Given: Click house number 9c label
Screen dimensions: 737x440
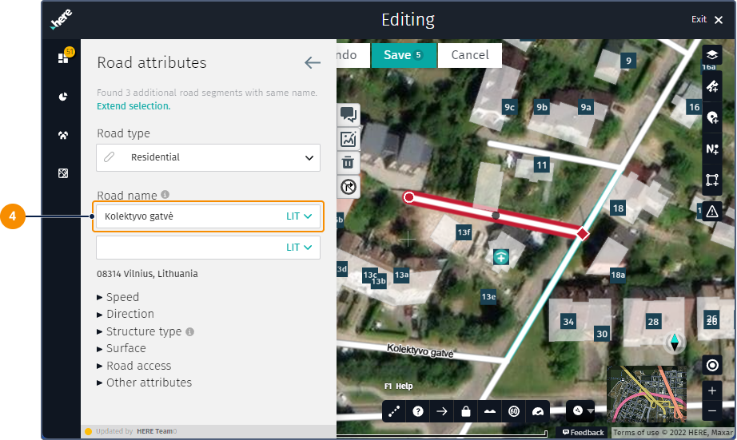Looking at the screenshot, I should [x=509, y=107].
